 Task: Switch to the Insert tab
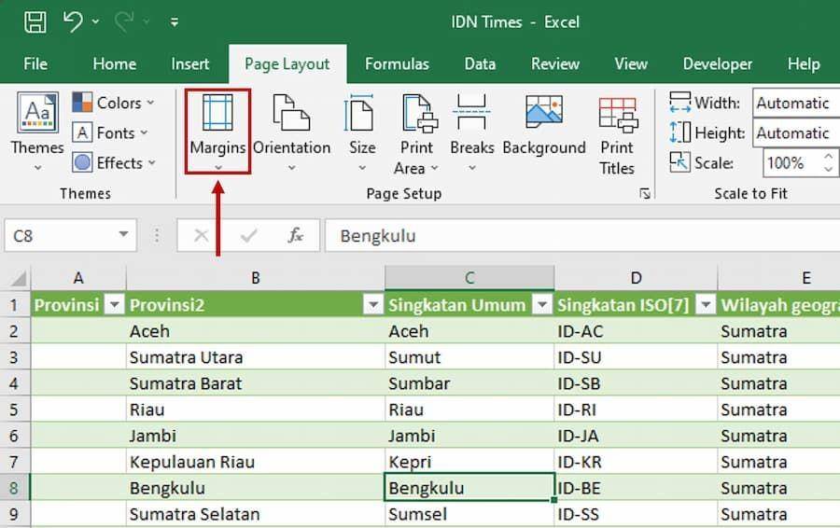(189, 63)
